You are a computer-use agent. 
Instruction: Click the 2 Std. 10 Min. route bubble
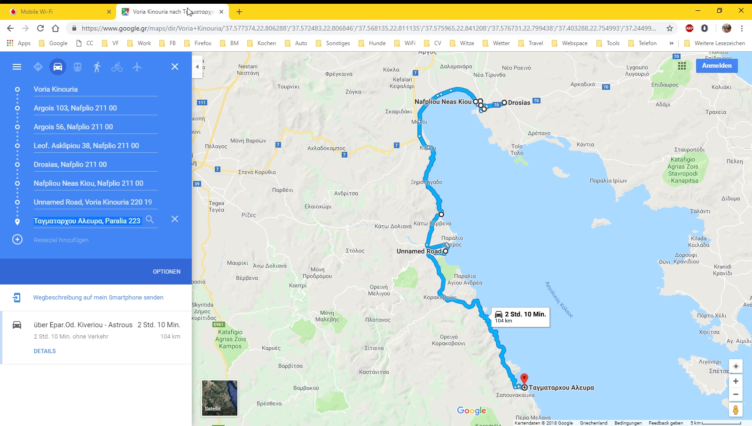click(521, 317)
